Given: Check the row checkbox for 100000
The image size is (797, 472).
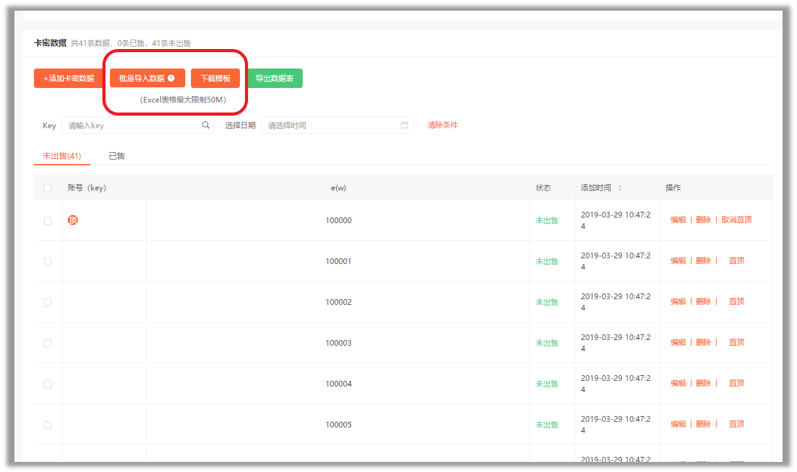Looking at the screenshot, I should (48, 221).
